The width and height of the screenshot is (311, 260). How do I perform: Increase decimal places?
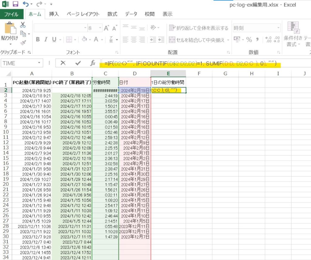[x=268, y=40]
